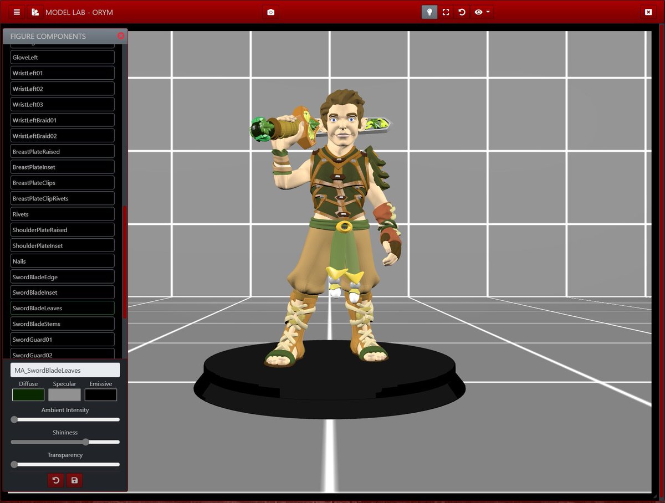Click the black figure base platform

coord(329,379)
